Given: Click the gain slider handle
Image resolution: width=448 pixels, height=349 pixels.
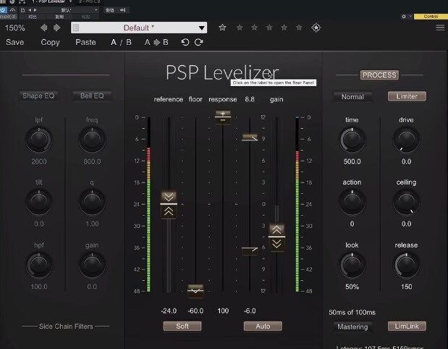Looking at the screenshot, I should pos(276,237).
